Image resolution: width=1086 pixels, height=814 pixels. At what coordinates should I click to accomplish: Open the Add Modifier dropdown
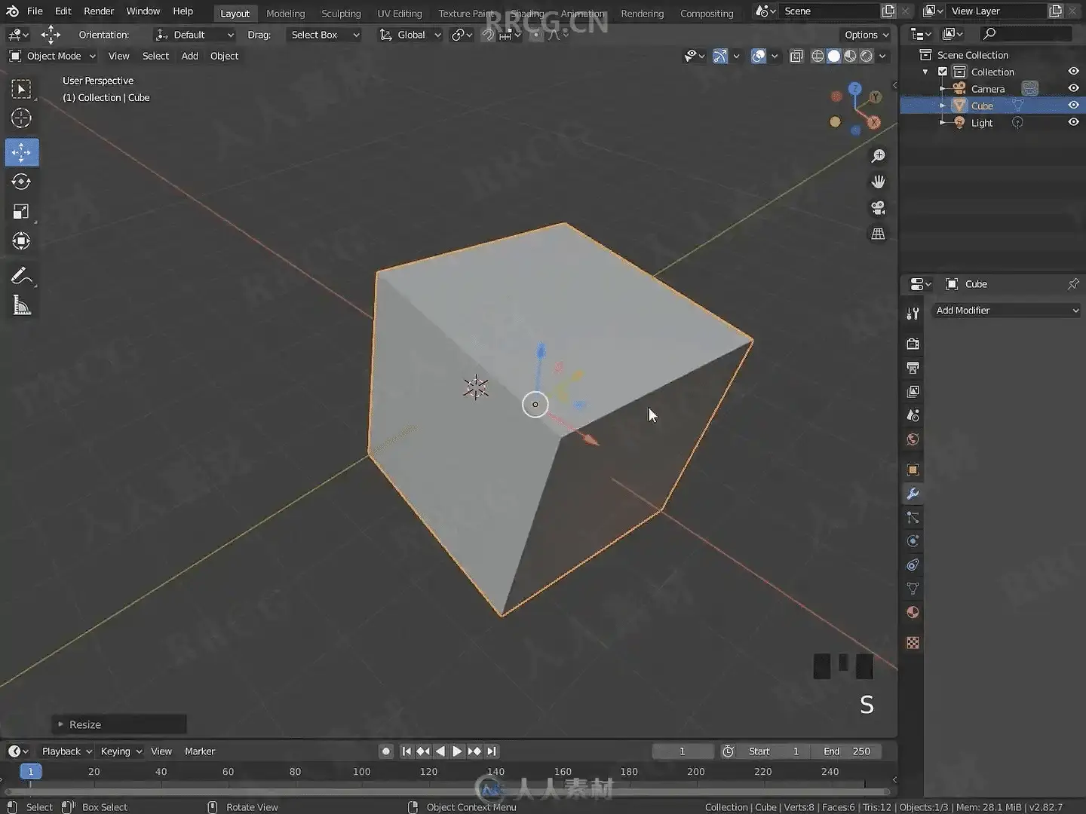tap(1006, 311)
